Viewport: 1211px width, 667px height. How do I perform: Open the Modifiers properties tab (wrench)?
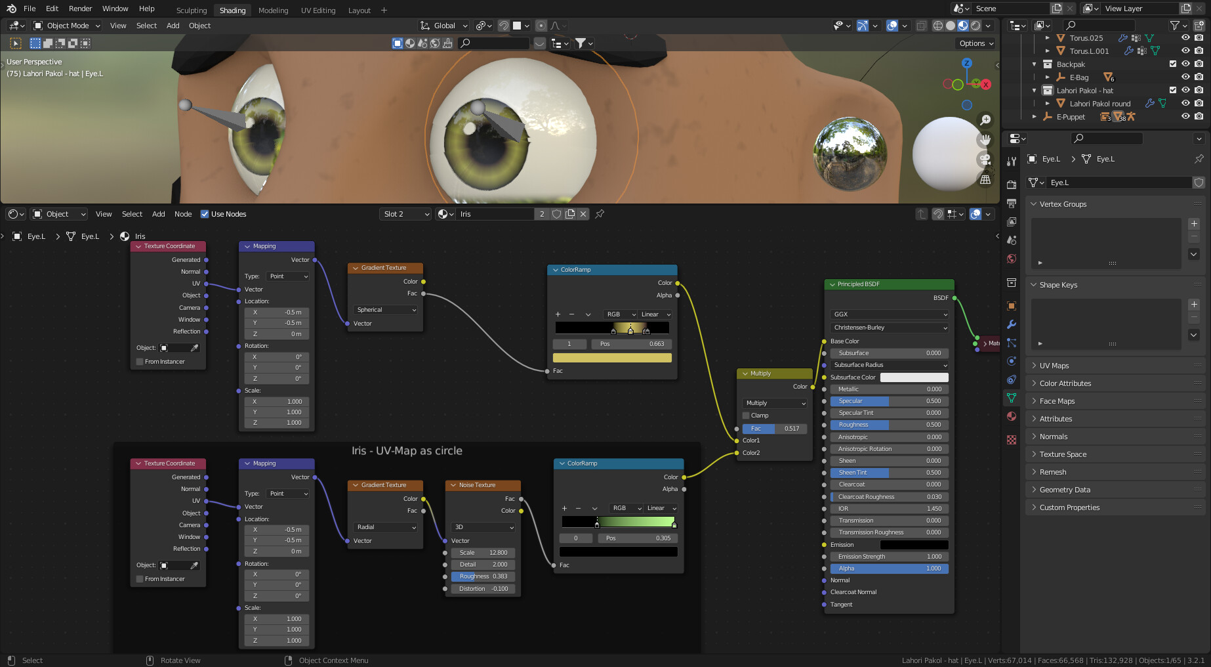(x=1012, y=324)
